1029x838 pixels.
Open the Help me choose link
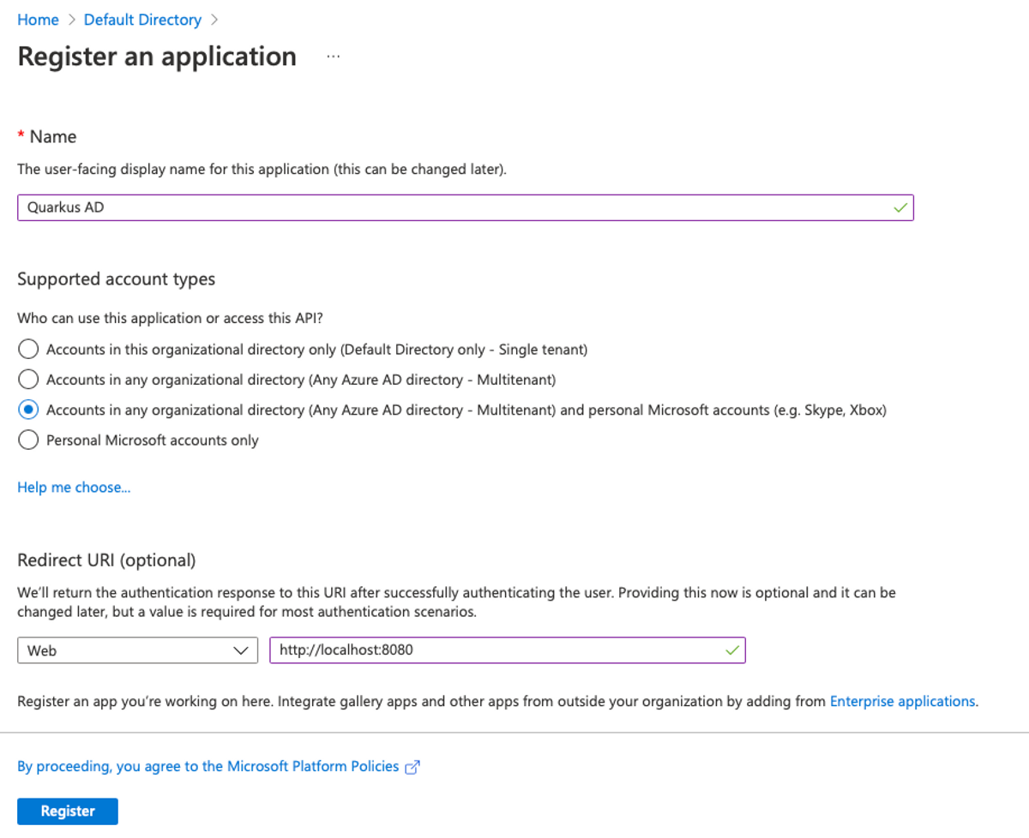click(73, 487)
